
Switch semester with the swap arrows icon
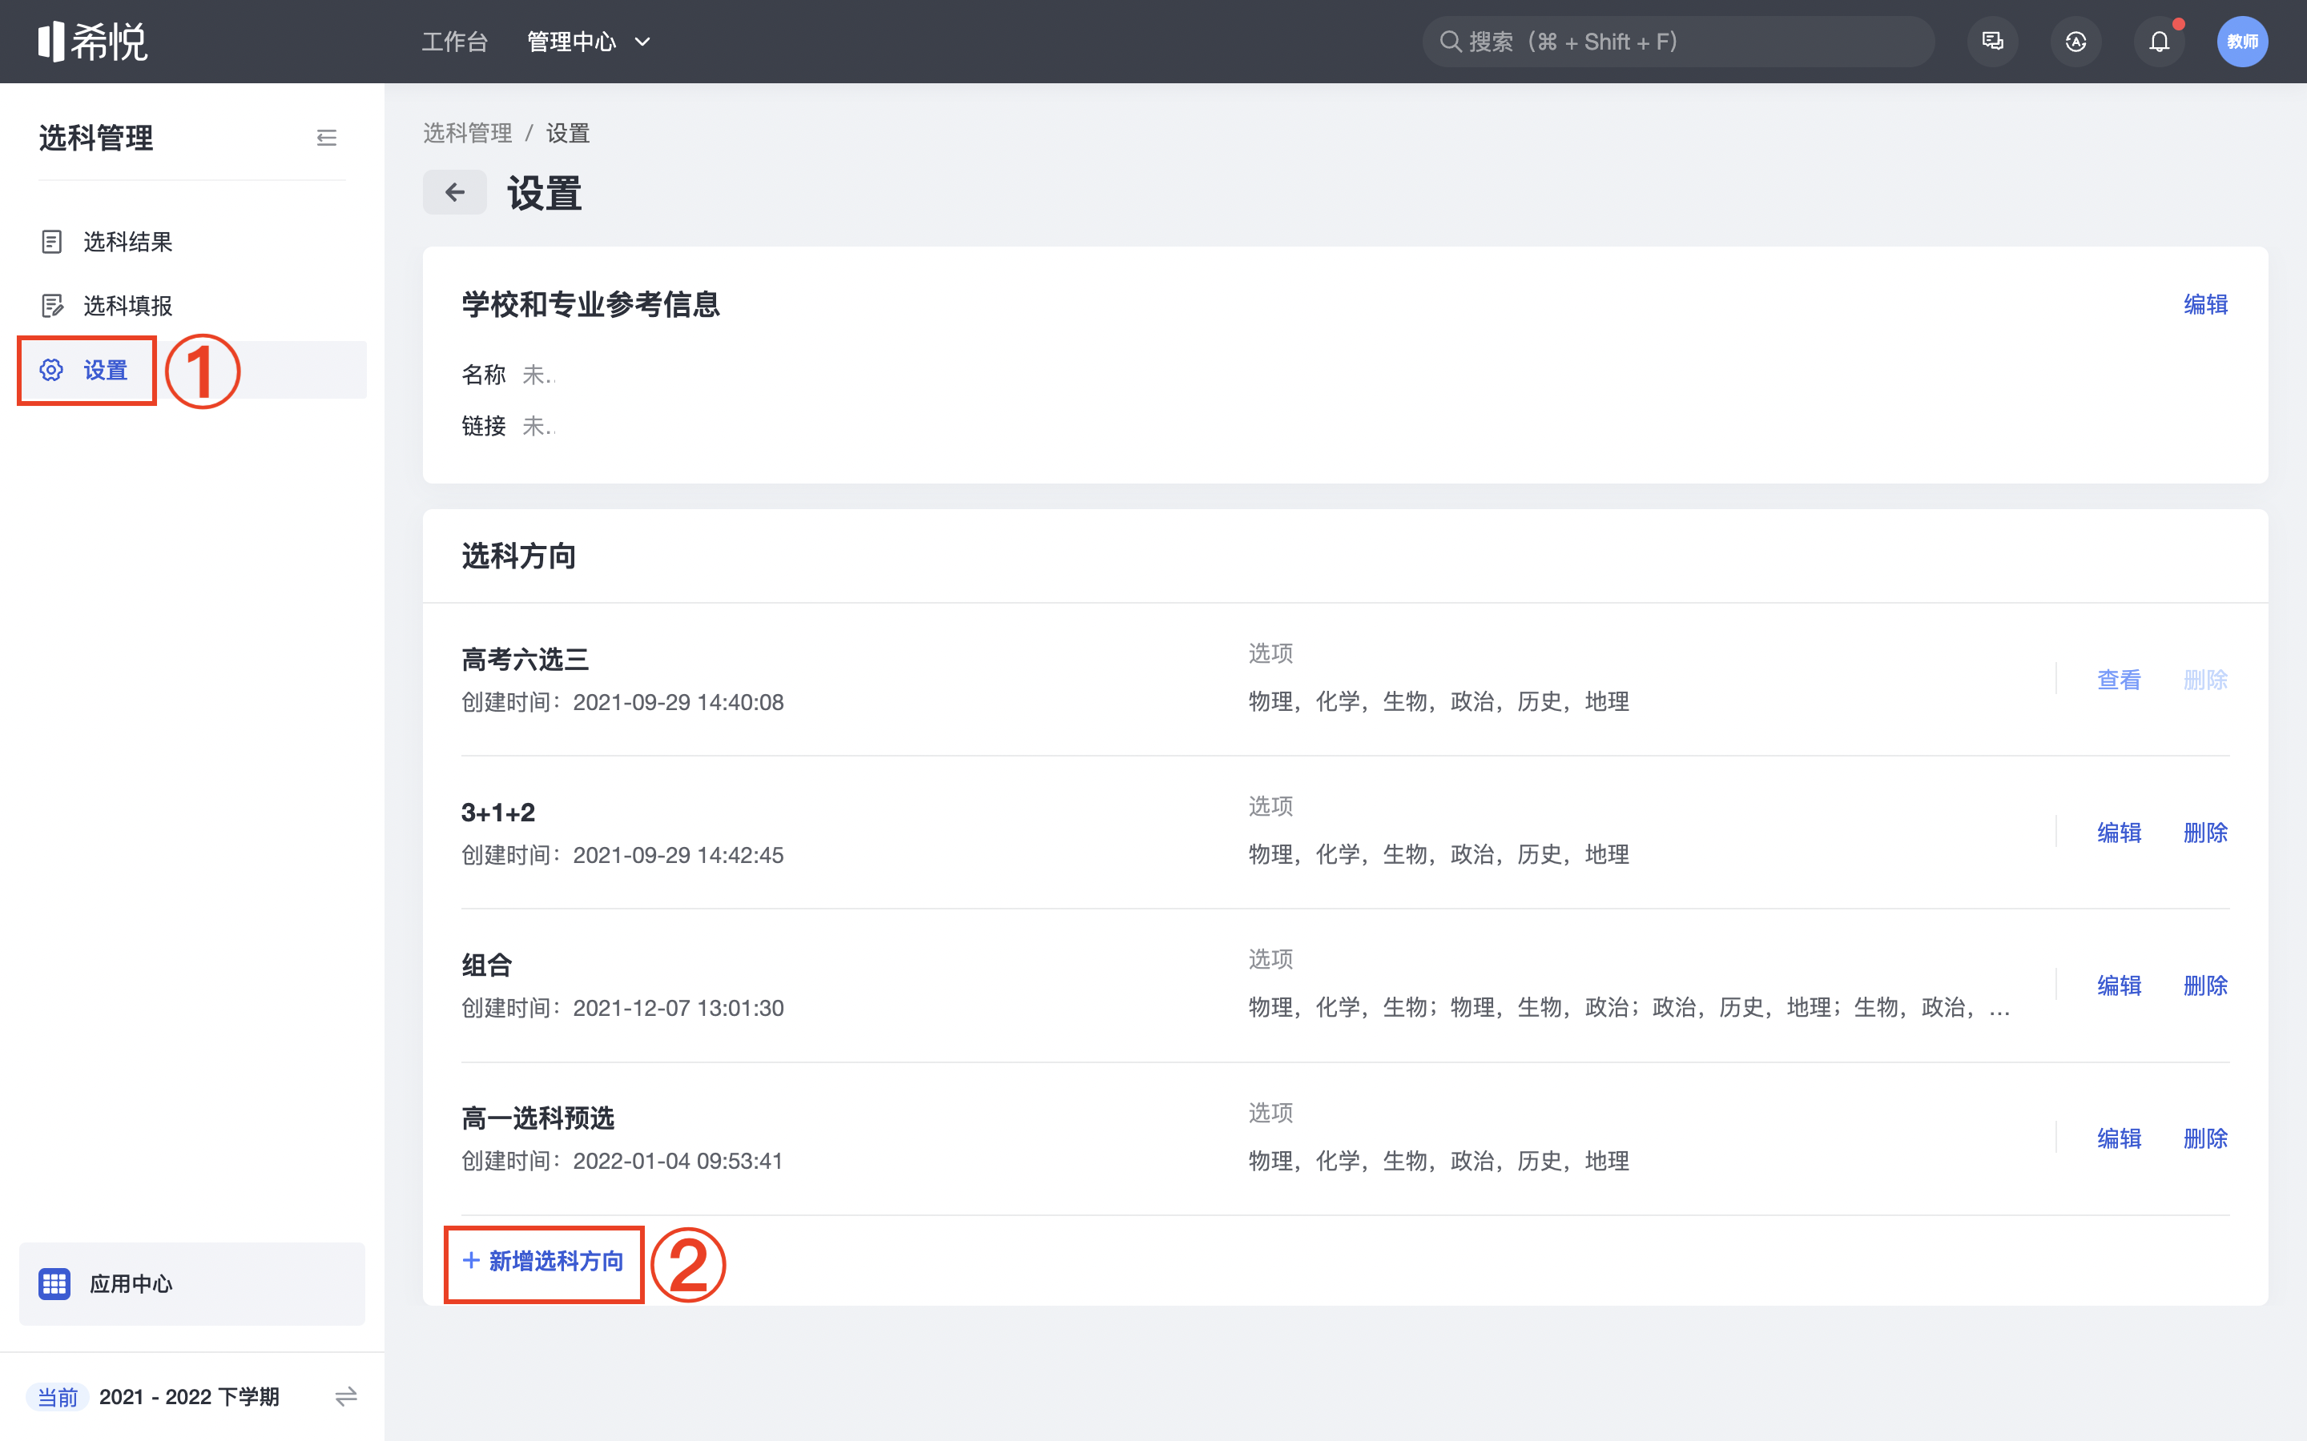tap(346, 1396)
